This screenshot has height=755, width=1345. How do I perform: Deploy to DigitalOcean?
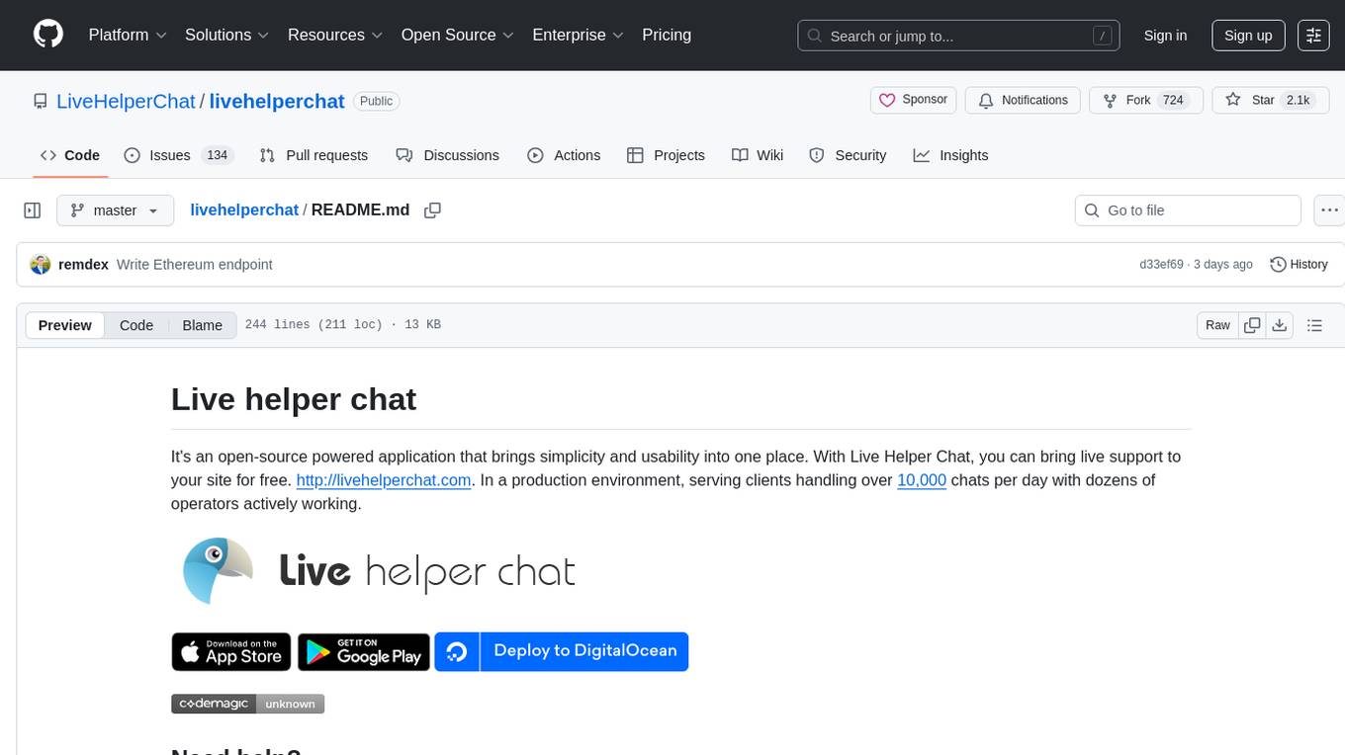(562, 652)
